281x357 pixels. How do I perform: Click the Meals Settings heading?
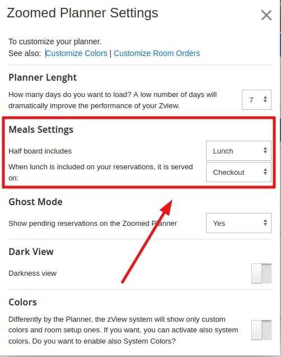[x=41, y=129]
